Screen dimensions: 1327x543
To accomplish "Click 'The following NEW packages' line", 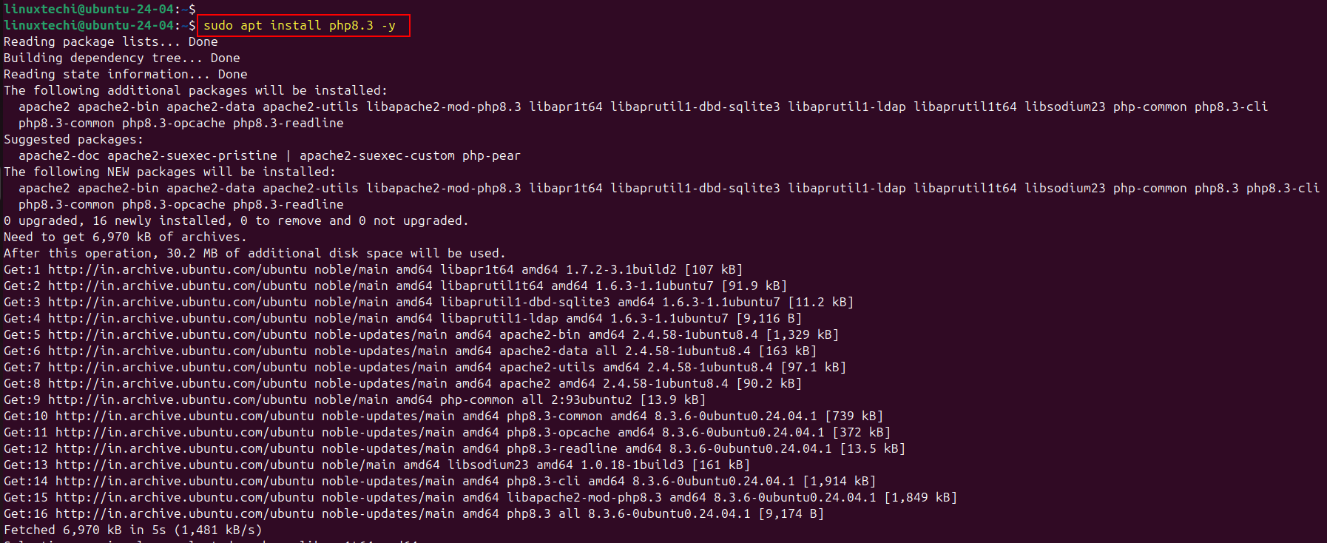I will pyautogui.click(x=170, y=172).
